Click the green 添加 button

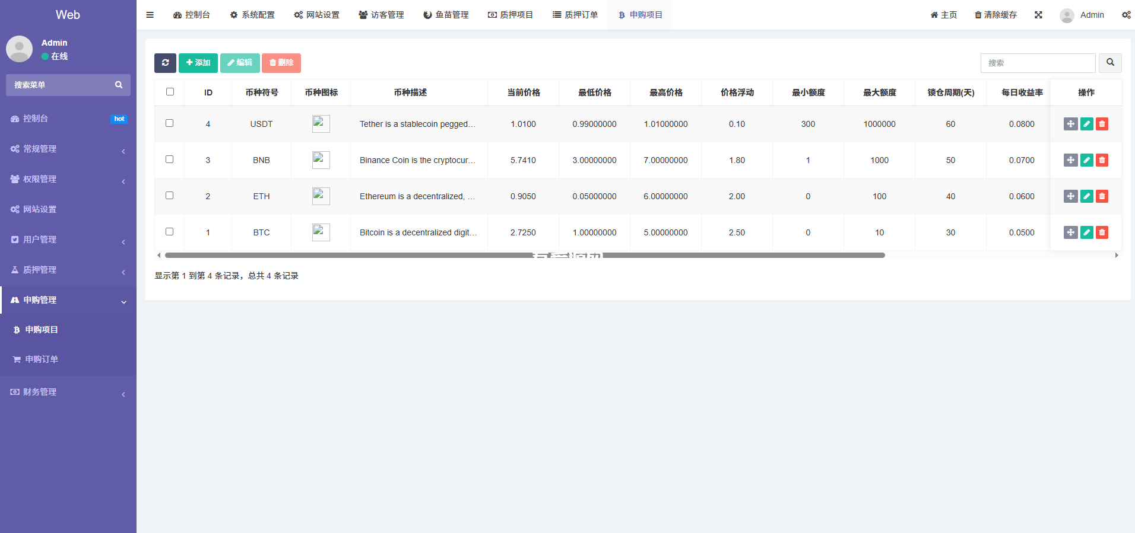198,63
